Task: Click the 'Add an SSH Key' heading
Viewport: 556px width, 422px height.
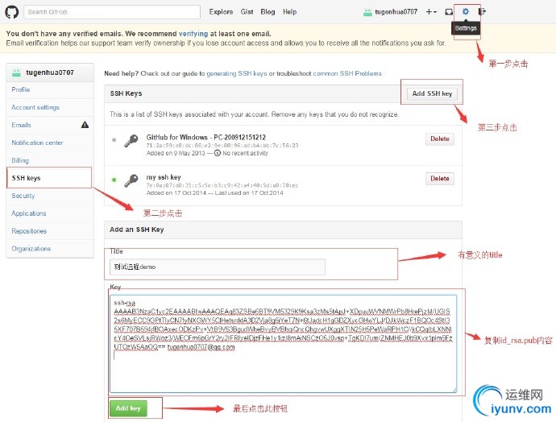Action: point(136,230)
